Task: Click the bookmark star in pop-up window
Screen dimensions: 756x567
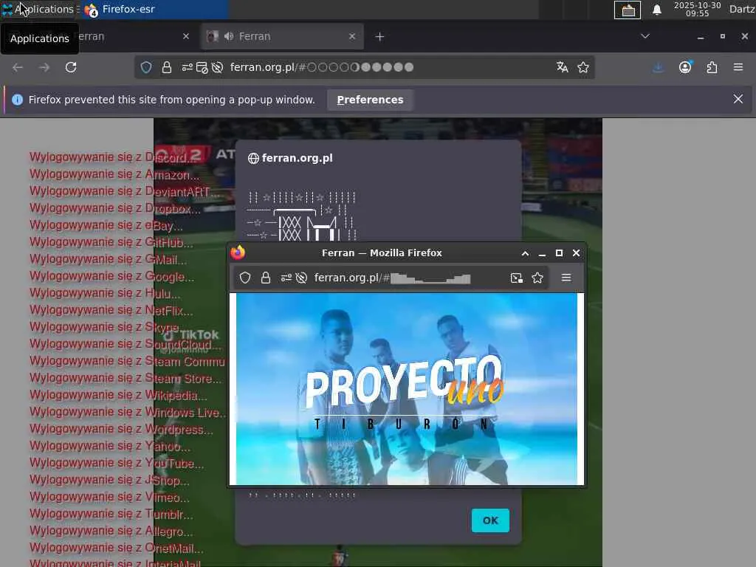Action: [537, 278]
